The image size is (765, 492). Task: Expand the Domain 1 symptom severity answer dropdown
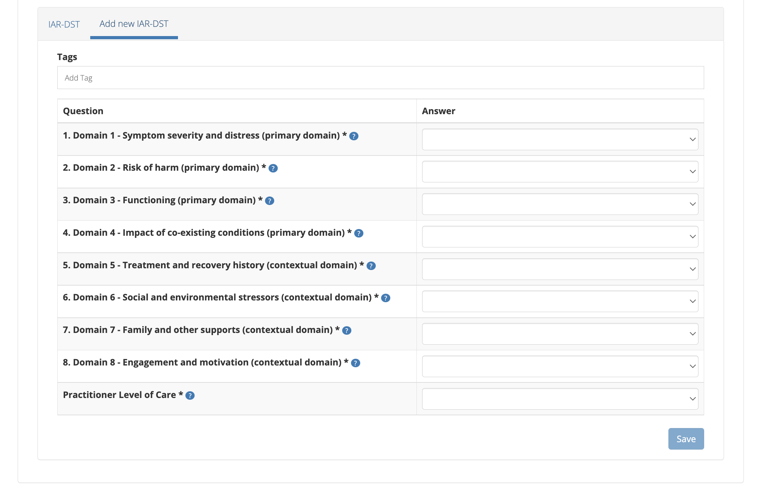pos(560,139)
